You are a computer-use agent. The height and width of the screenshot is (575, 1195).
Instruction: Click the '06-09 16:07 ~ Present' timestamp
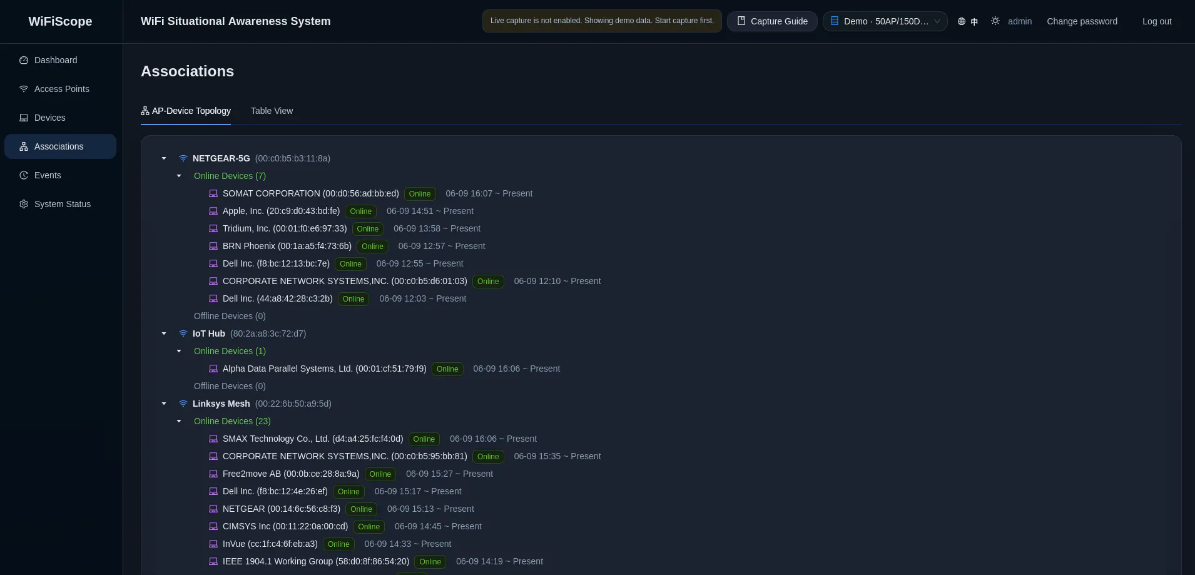pos(489,193)
